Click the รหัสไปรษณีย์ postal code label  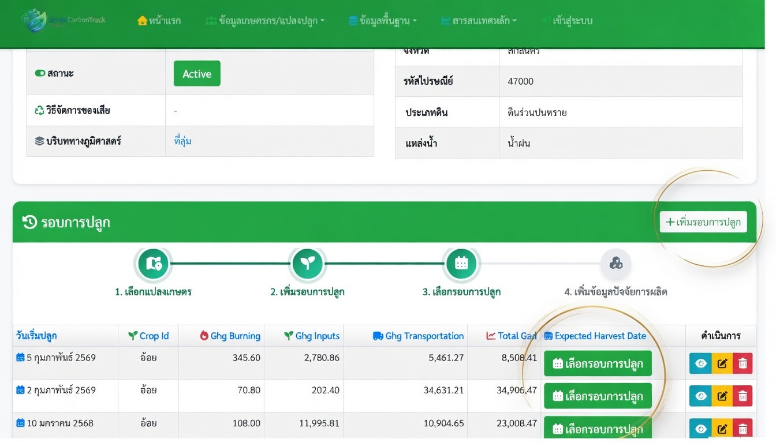tap(428, 81)
